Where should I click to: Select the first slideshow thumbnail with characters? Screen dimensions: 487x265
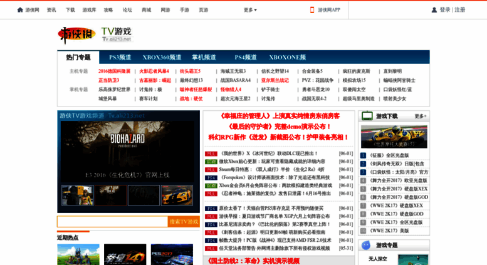pos(77,195)
